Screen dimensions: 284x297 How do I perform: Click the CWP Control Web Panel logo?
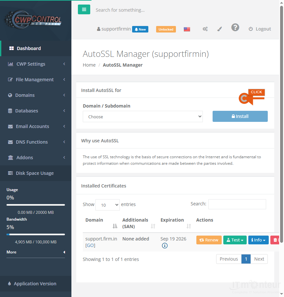(33, 20)
